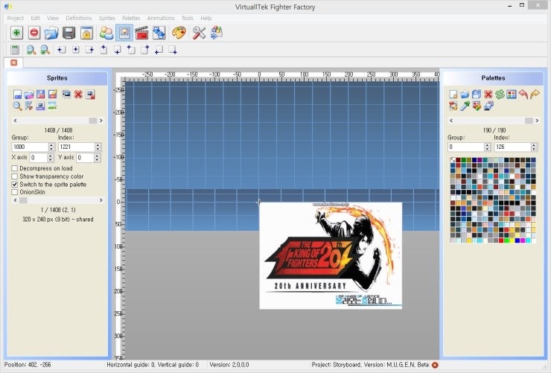Click save sprite floppy icon in Sprites panel
Image resolution: width=551 pixels, height=373 pixels.
(x=41, y=94)
